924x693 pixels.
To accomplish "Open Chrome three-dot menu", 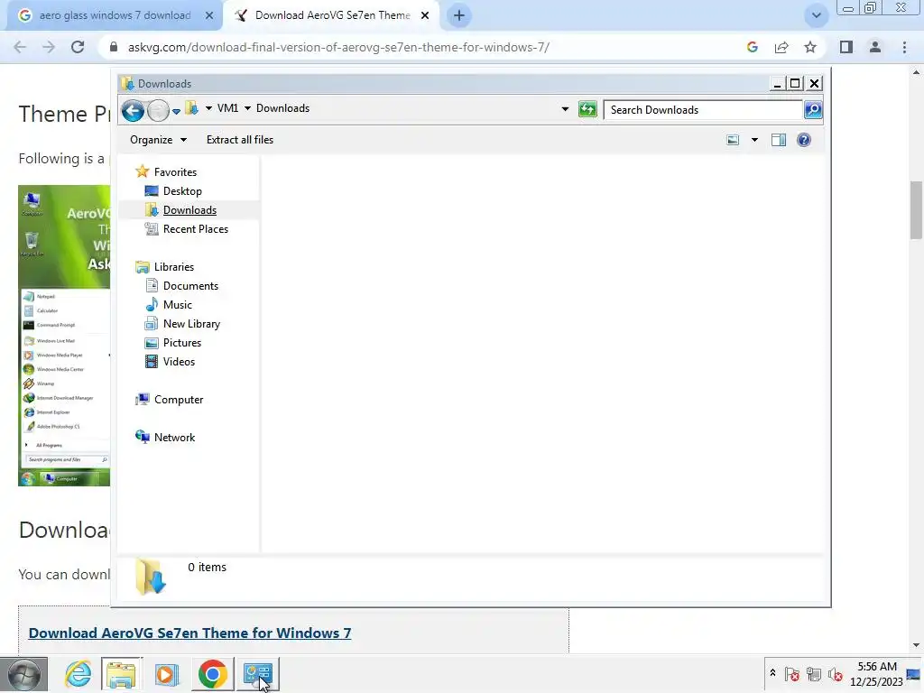I will coord(904,47).
